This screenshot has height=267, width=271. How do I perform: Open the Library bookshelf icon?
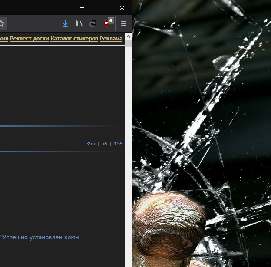coord(79,23)
